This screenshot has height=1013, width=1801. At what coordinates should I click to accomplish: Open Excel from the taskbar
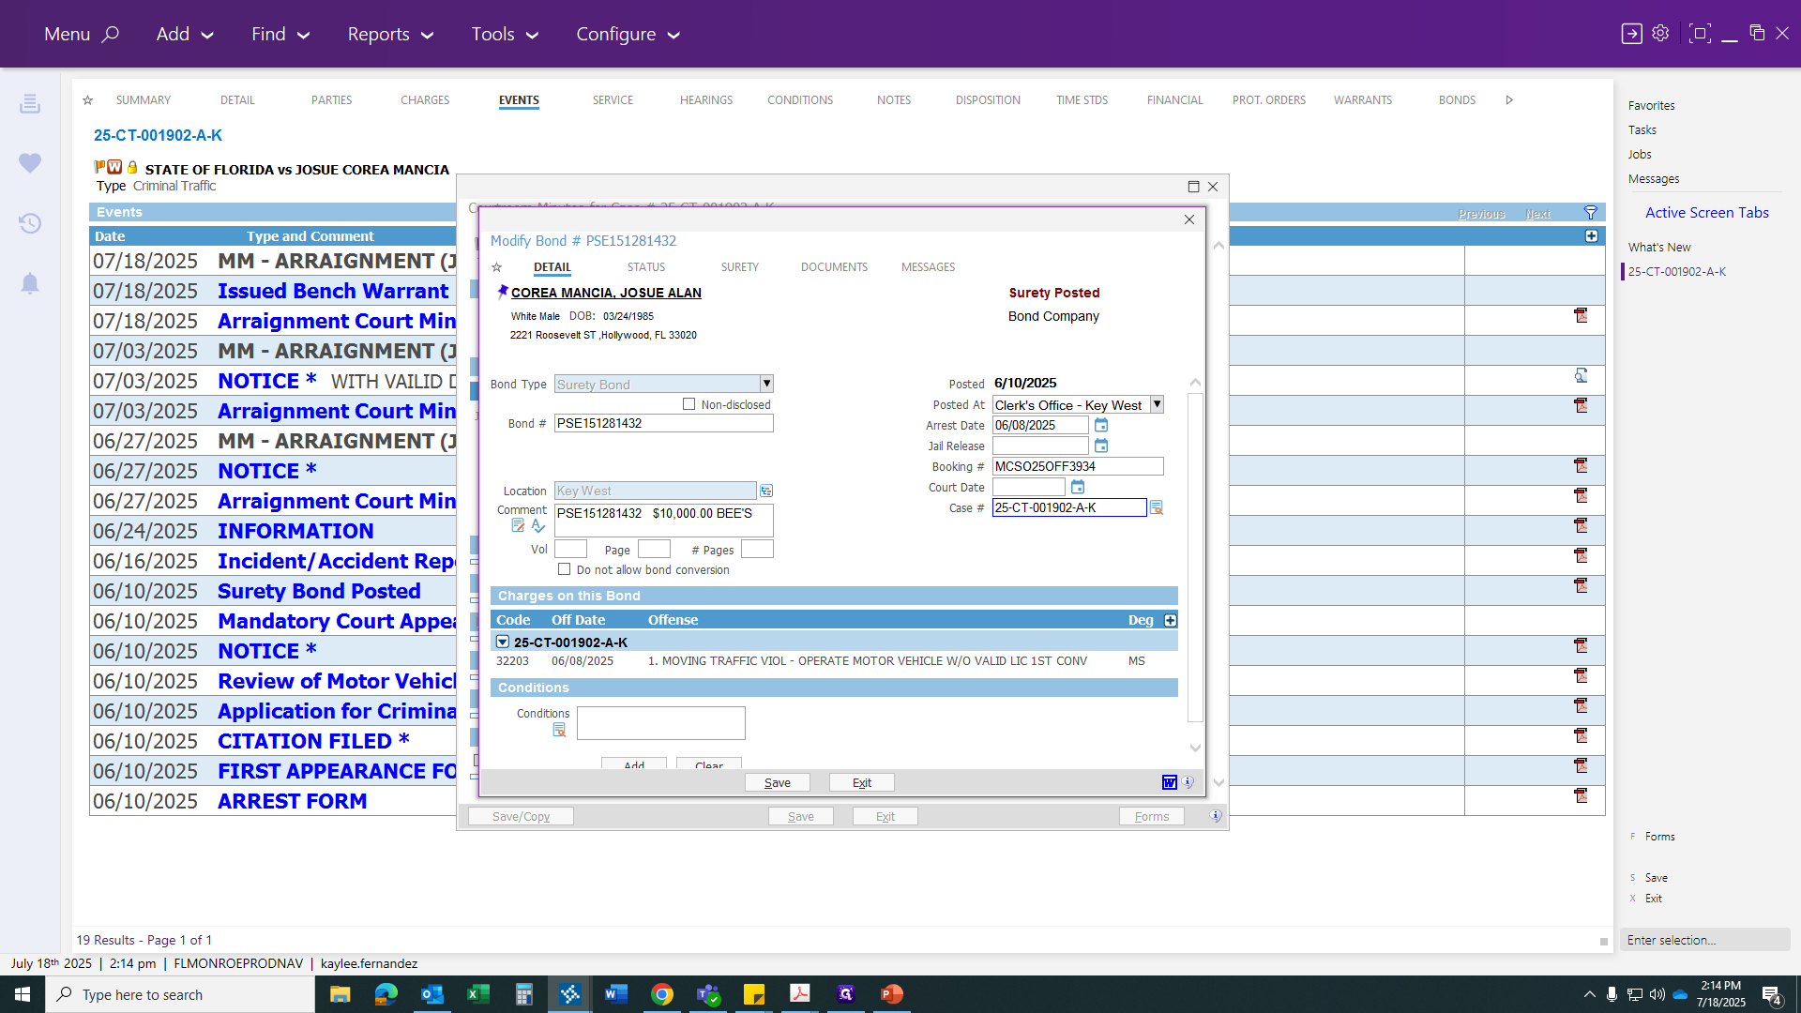click(478, 994)
